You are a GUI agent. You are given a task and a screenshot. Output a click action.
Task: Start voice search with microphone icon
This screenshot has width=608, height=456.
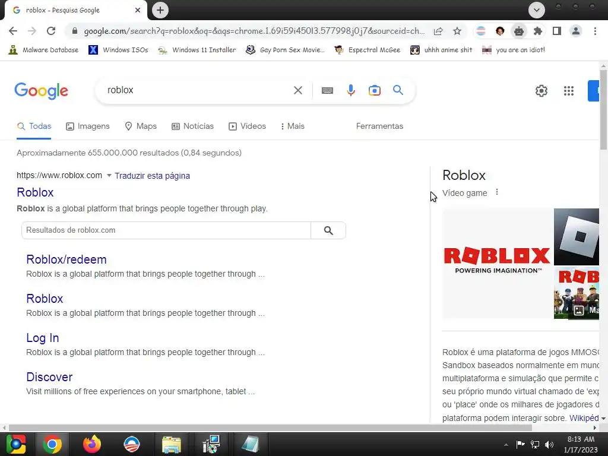350,90
